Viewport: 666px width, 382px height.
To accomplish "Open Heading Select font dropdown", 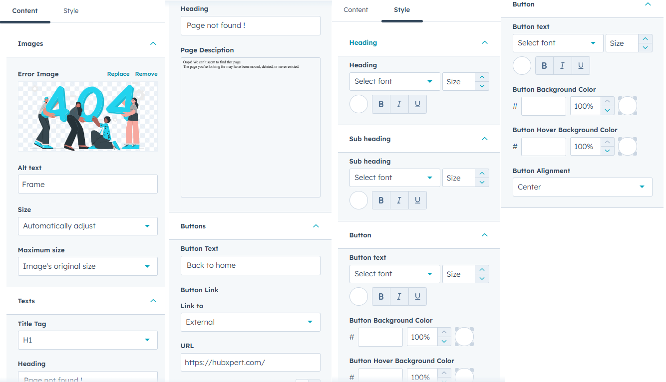I will [395, 81].
